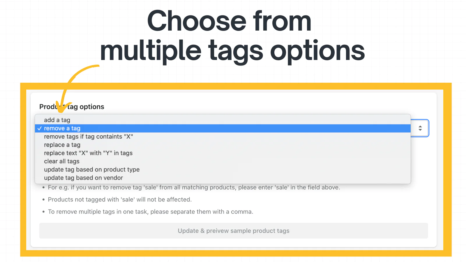Screen dimensions: 466x262
Task: Click the bullet before "Products not tagged"
Action: tap(43, 200)
